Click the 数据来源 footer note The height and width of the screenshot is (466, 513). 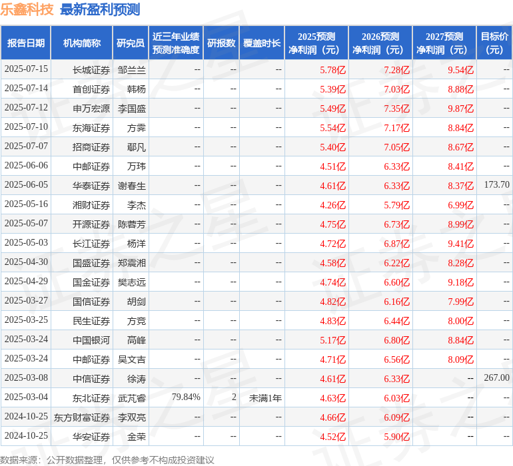pos(107,460)
